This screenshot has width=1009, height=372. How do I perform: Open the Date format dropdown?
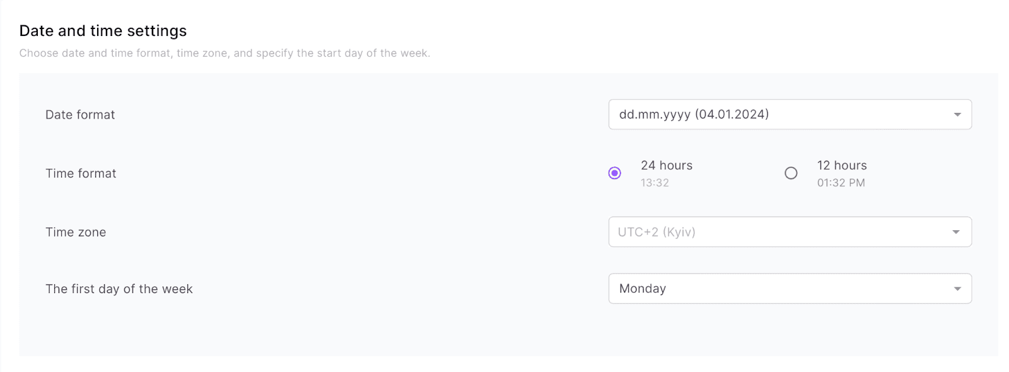point(790,115)
